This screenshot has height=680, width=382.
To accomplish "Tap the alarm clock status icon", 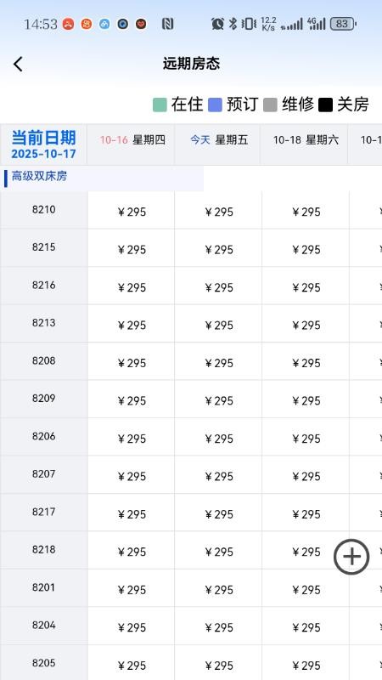I will [217, 24].
